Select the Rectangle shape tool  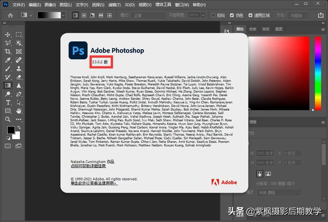(x=8, y=111)
